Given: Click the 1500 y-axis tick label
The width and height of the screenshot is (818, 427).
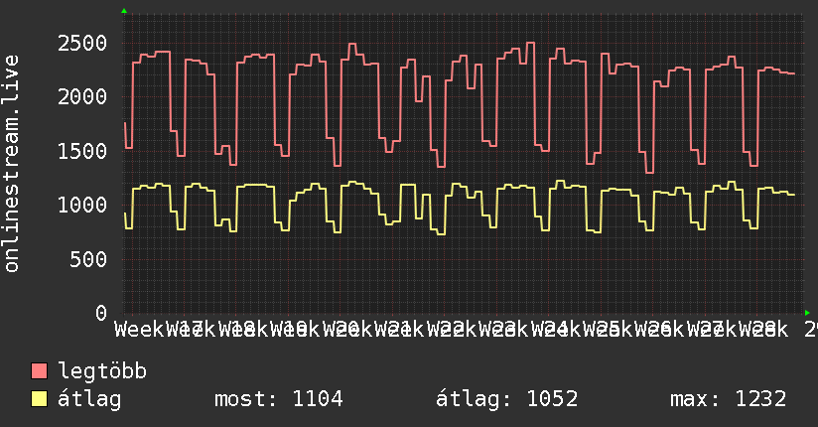Looking at the screenshot, I should [x=82, y=151].
